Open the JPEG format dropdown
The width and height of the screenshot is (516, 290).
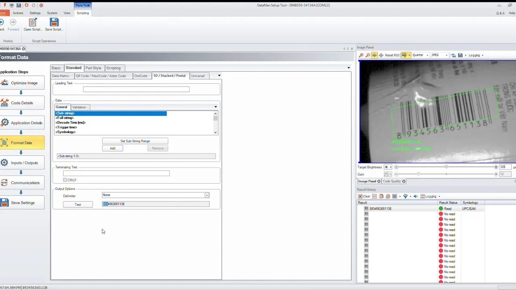(447, 55)
